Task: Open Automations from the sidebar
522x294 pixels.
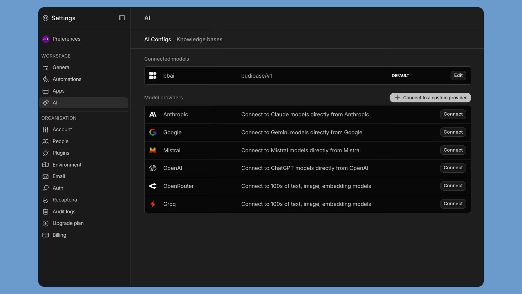Action: pyautogui.click(x=67, y=79)
